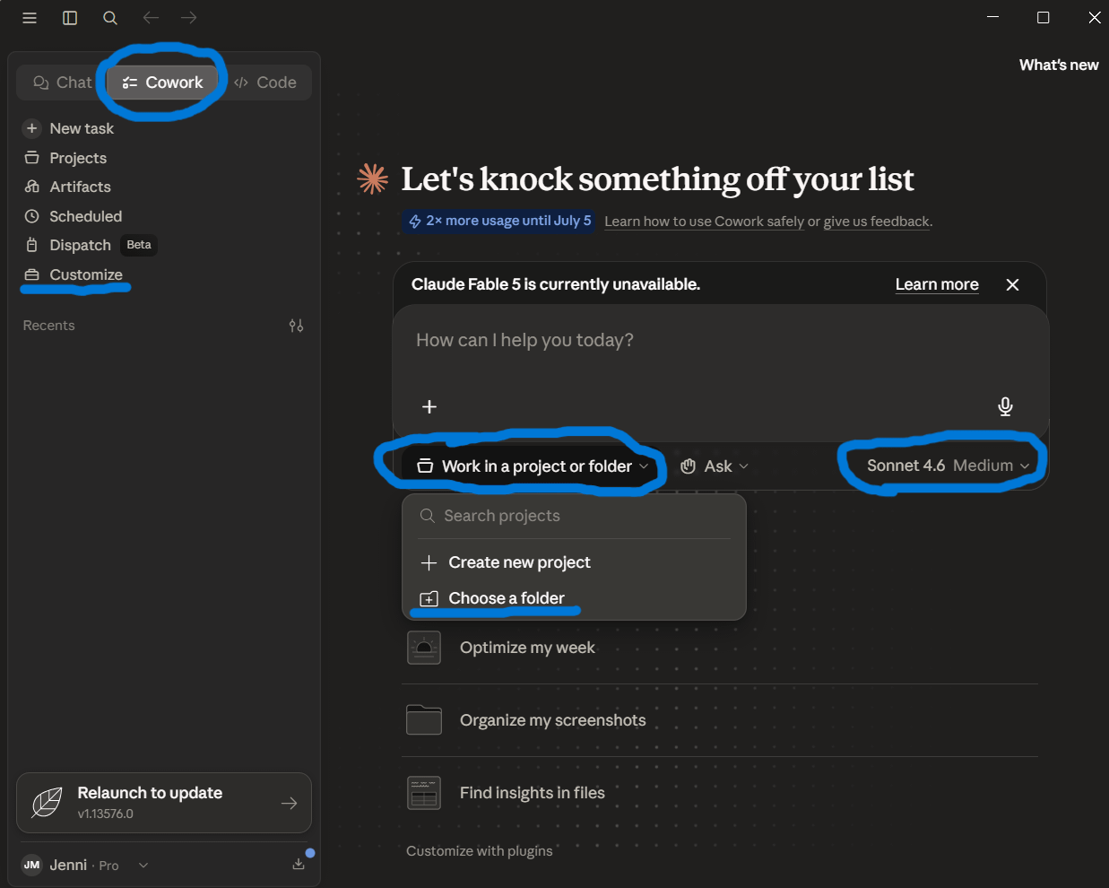Dismiss the Claude Fable 5 unavailable banner
This screenshot has width=1109, height=888.
tap(1012, 284)
